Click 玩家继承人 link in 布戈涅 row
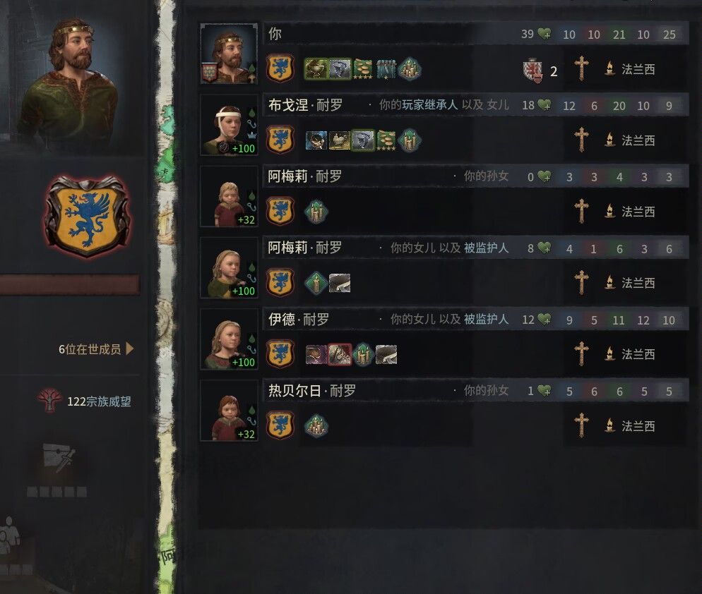The height and width of the screenshot is (594, 702). [x=430, y=104]
